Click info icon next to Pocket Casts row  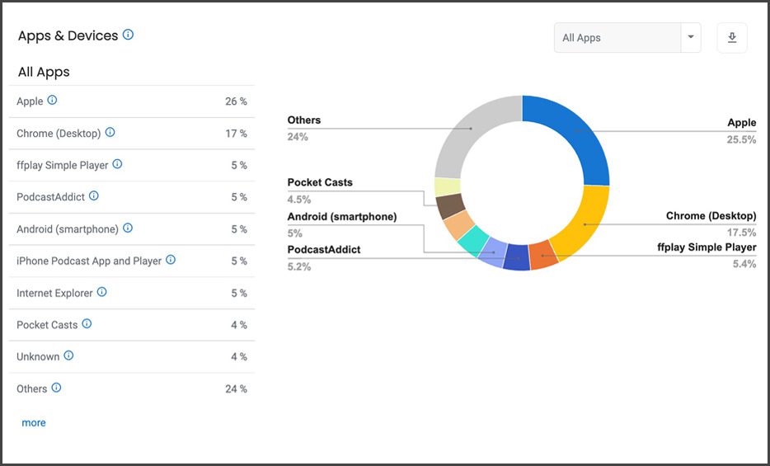coord(87,323)
